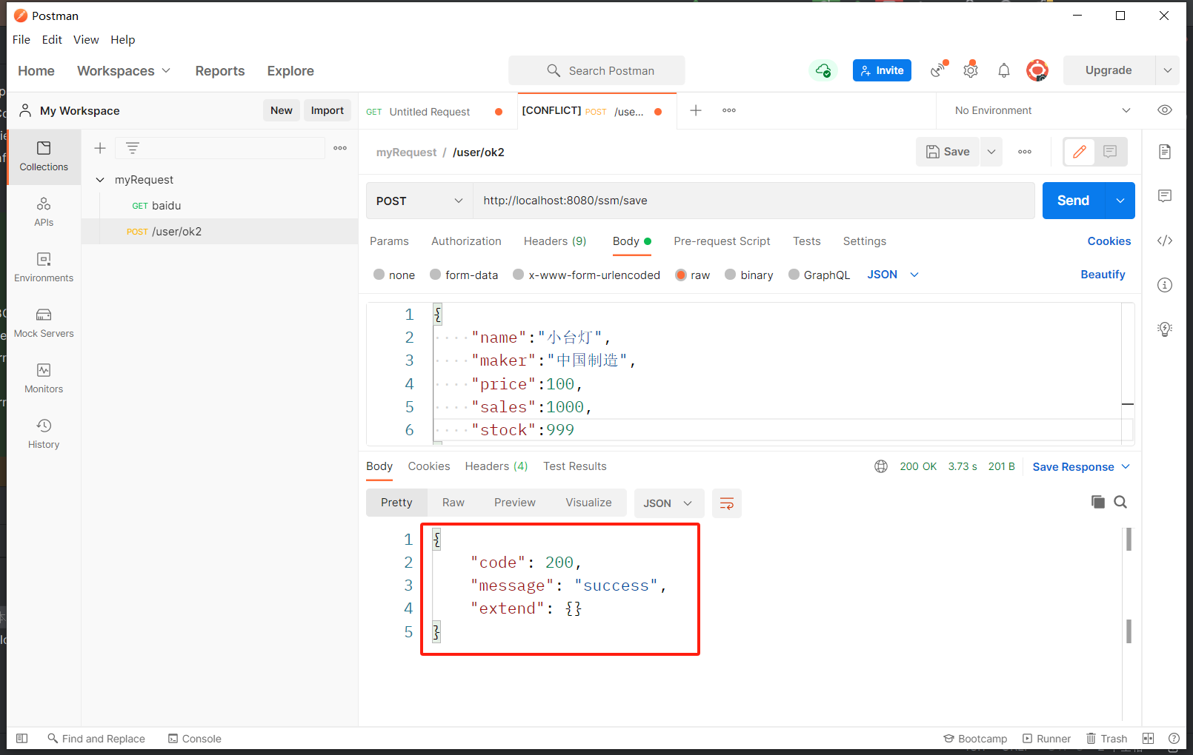Open the satellite capture requests icon
The image size is (1193, 755).
tap(939, 70)
